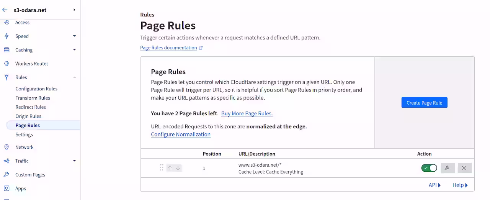The image size is (490, 200).
Task: Open Transform Rules in sidebar
Action: pos(33,98)
